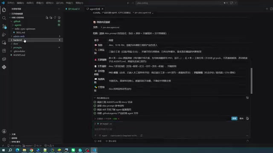Go back using the navigation arrow
The width and height of the screenshot is (273, 153).
click(x=128, y=3)
